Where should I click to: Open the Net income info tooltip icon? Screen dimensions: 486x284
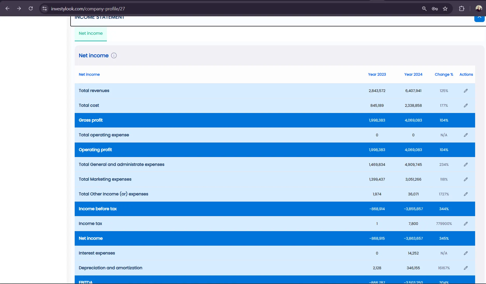click(x=114, y=55)
